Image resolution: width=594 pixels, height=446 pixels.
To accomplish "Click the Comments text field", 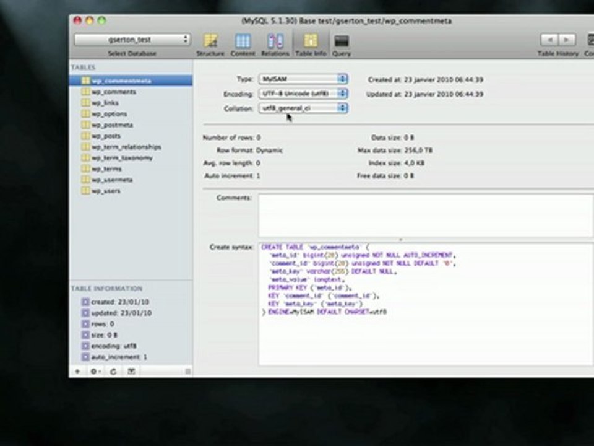I will click(426, 216).
